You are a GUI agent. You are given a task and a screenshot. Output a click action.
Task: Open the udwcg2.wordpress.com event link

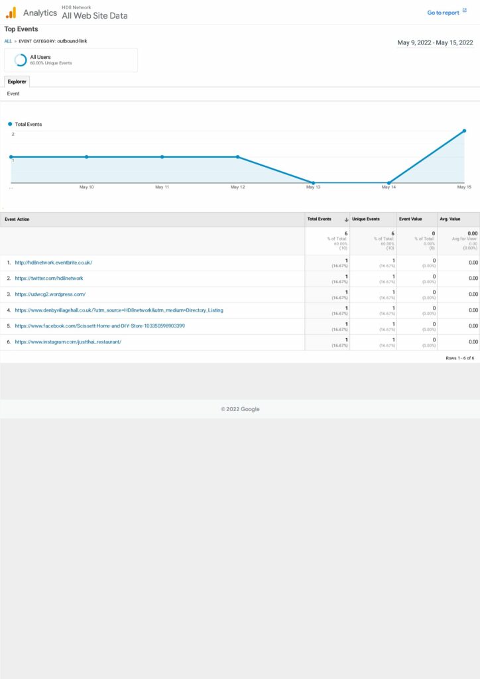tap(50, 294)
